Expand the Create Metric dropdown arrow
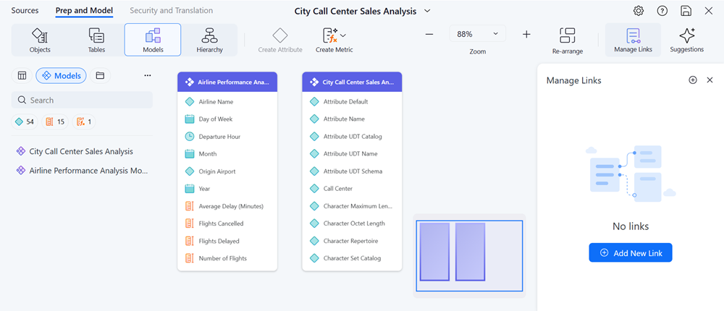 343,35
